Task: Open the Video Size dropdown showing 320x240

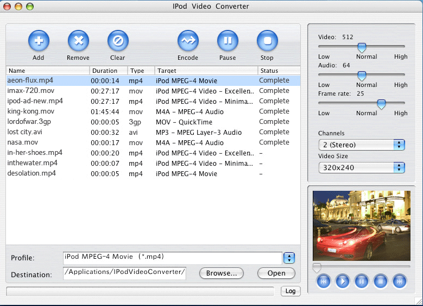Action: (362, 168)
